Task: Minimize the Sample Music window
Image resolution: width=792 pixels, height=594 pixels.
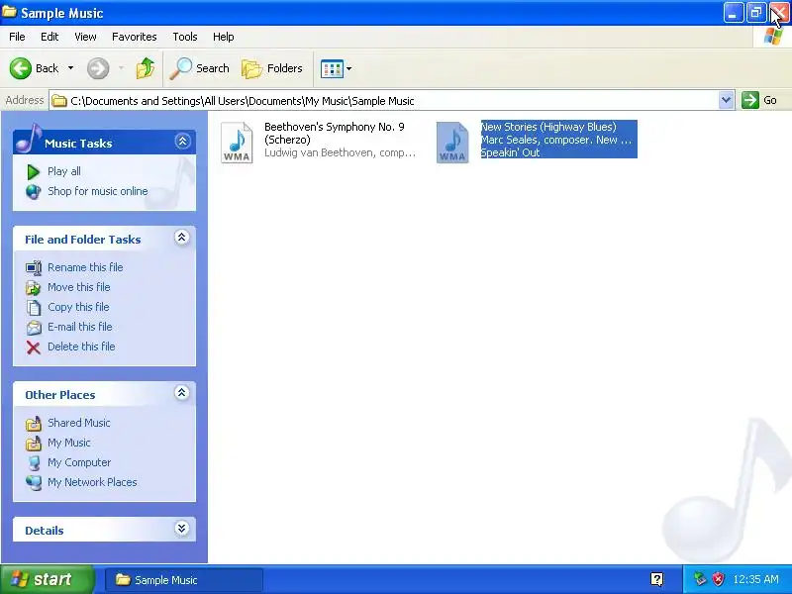Action: point(733,13)
